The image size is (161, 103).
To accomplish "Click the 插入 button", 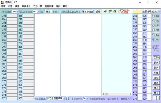I will (x=156, y=88).
